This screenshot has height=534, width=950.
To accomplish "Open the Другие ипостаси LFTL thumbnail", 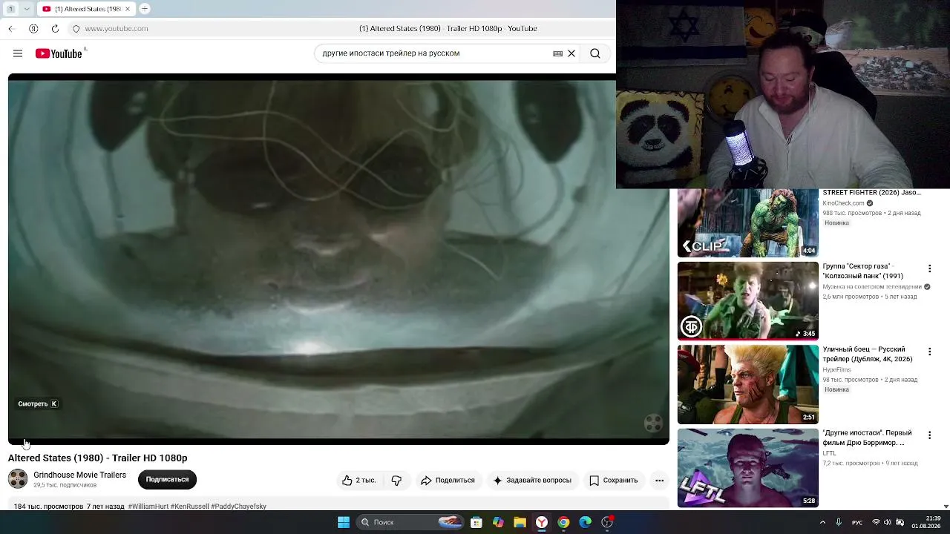I will [x=748, y=468].
